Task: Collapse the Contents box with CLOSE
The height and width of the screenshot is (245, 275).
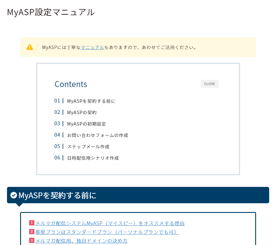Action: 209,84
